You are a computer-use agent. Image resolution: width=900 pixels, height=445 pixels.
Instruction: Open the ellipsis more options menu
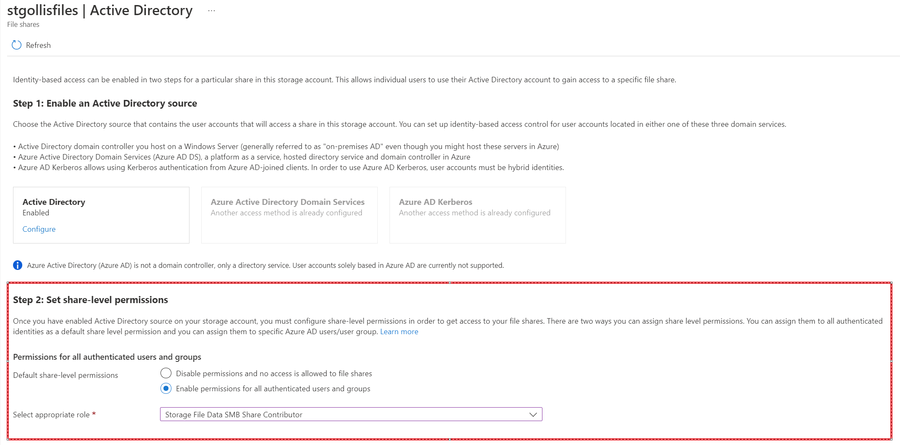pyautogui.click(x=211, y=11)
